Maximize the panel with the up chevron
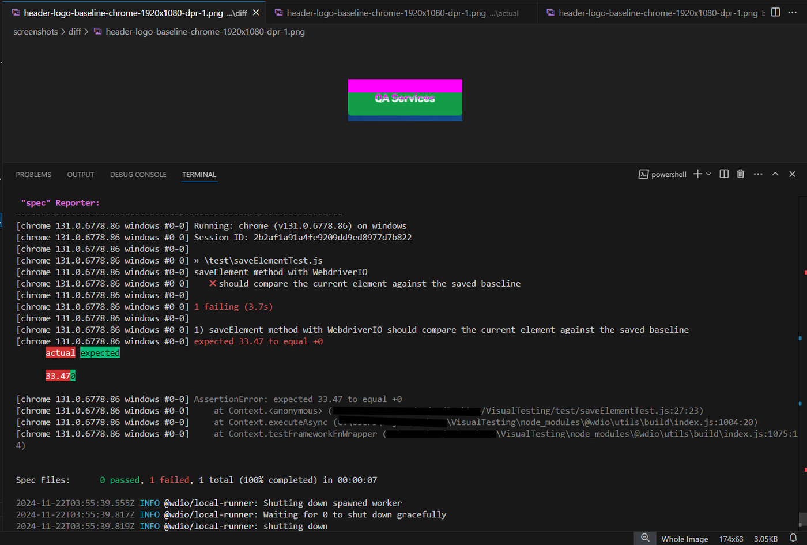This screenshot has height=545, width=807. (775, 174)
